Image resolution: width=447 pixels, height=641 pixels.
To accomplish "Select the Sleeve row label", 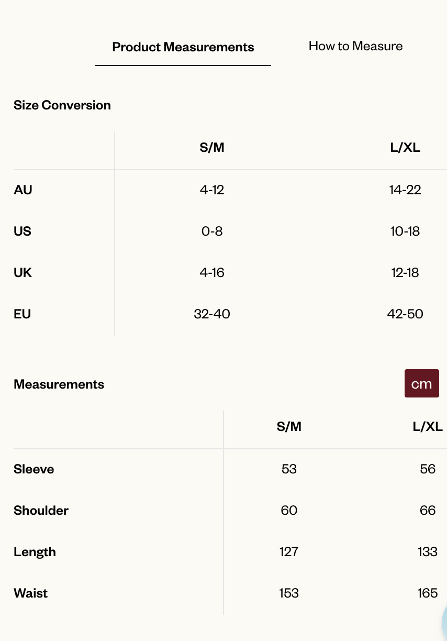I will point(34,469).
